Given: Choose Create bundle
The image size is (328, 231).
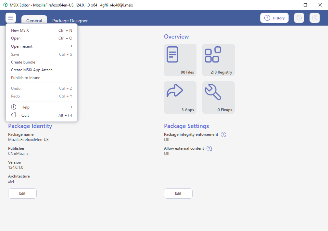Looking at the screenshot, I should tap(42, 62).
